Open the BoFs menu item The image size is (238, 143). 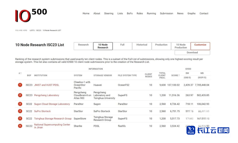point(130,13)
